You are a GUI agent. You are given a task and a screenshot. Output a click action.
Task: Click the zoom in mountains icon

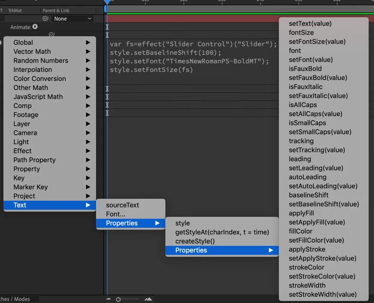point(148,299)
